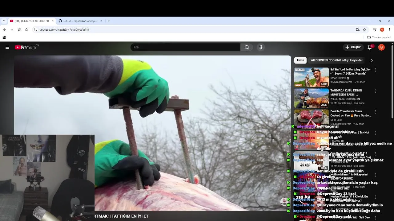Open options menu for Ed Stafford video
Screen dimensions: 394x221
point(375,70)
